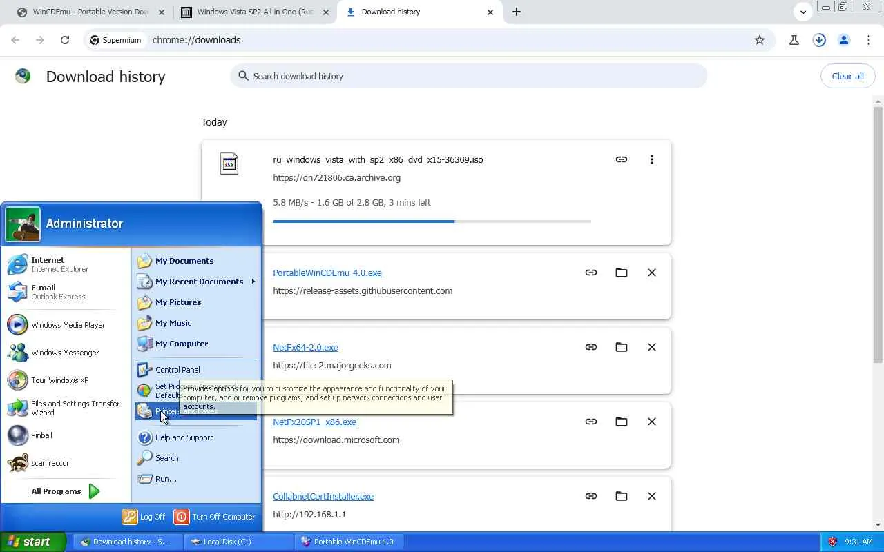Select the Download history tab

421,12
